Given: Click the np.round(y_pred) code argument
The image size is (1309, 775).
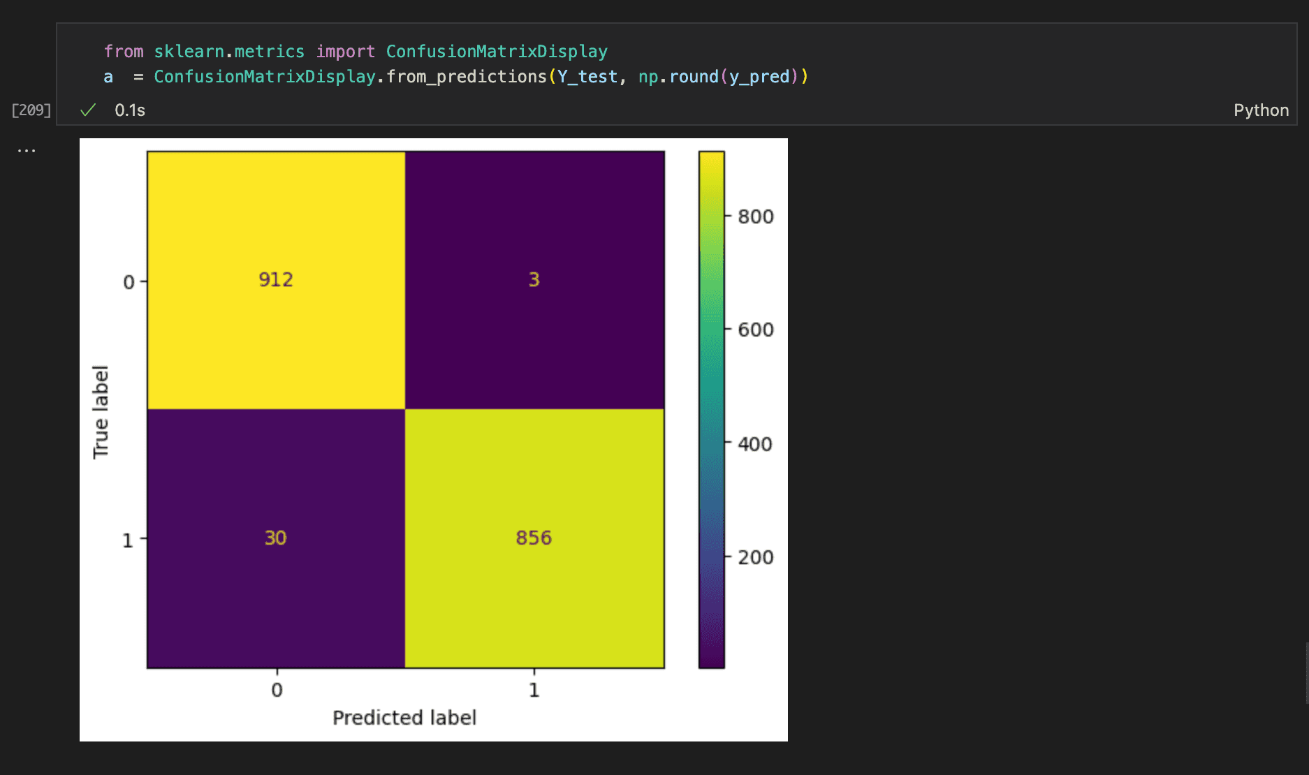Looking at the screenshot, I should (718, 77).
